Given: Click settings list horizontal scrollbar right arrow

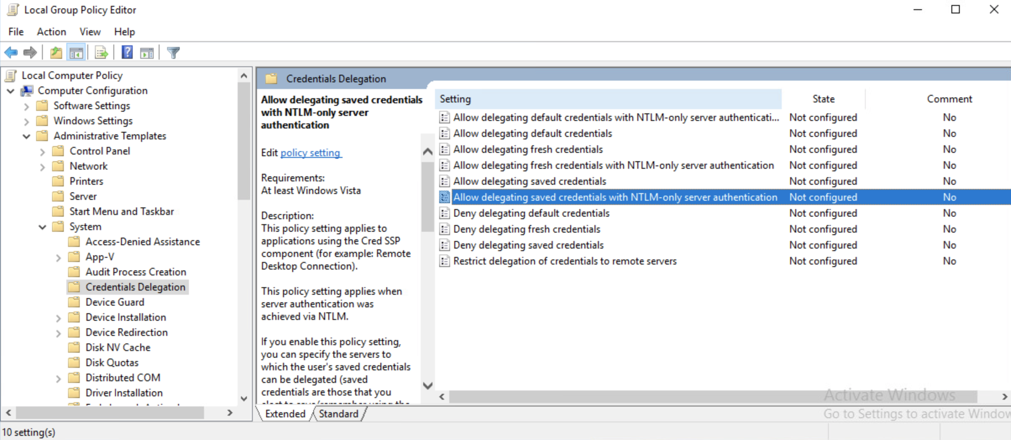Looking at the screenshot, I should [x=1004, y=396].
